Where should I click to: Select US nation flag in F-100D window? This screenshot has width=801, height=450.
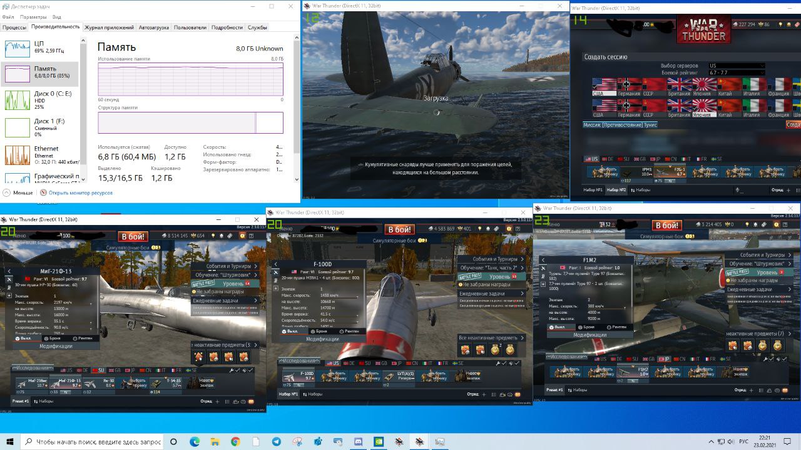[x=332, y=363]
